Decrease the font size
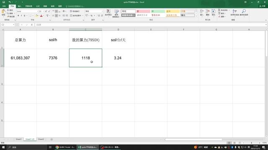The width and height of the screenshot is (268, 150). tap(49, 11)
